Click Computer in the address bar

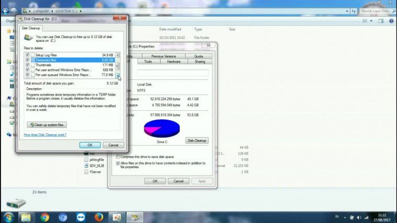(x=41, y=11)
